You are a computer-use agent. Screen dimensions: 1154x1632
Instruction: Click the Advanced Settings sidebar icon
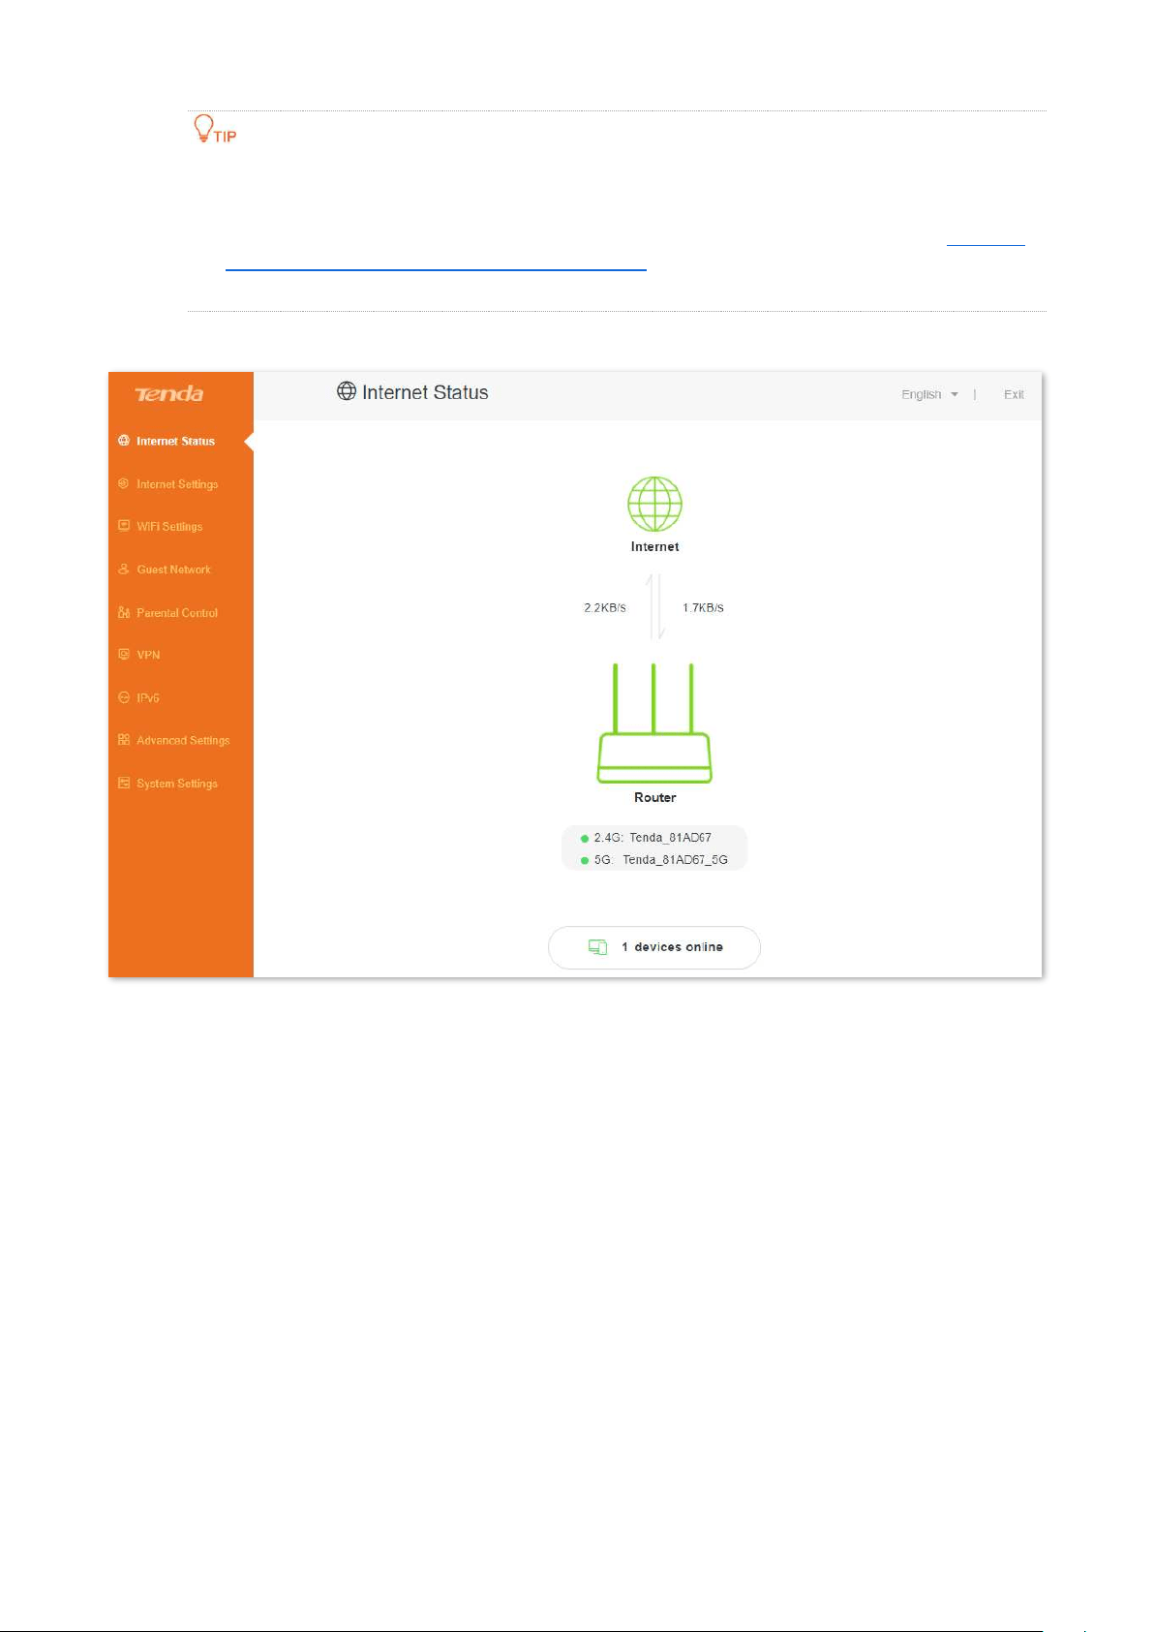click(124, 740)
